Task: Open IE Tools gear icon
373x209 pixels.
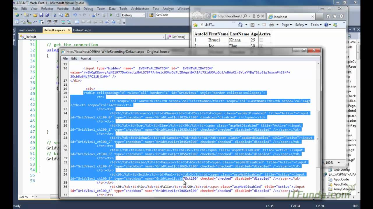Action: coord(342,16)
